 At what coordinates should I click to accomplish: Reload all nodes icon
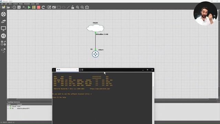(43, 7)
